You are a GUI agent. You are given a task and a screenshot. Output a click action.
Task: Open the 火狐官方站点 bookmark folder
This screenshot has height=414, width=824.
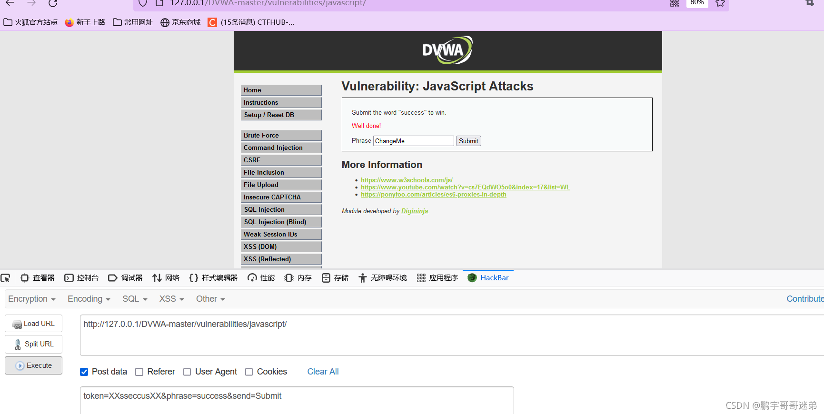click(x=30, y=22)
